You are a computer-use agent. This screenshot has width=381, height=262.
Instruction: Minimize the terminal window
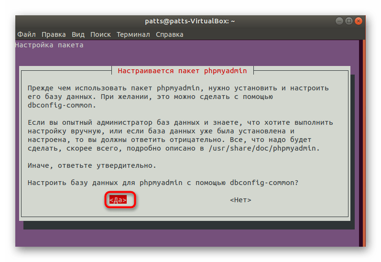click(x=339, y=21)
